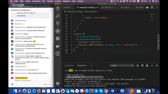Open the Выделение menu
168x94 pixels.
(x=36, y=1)
